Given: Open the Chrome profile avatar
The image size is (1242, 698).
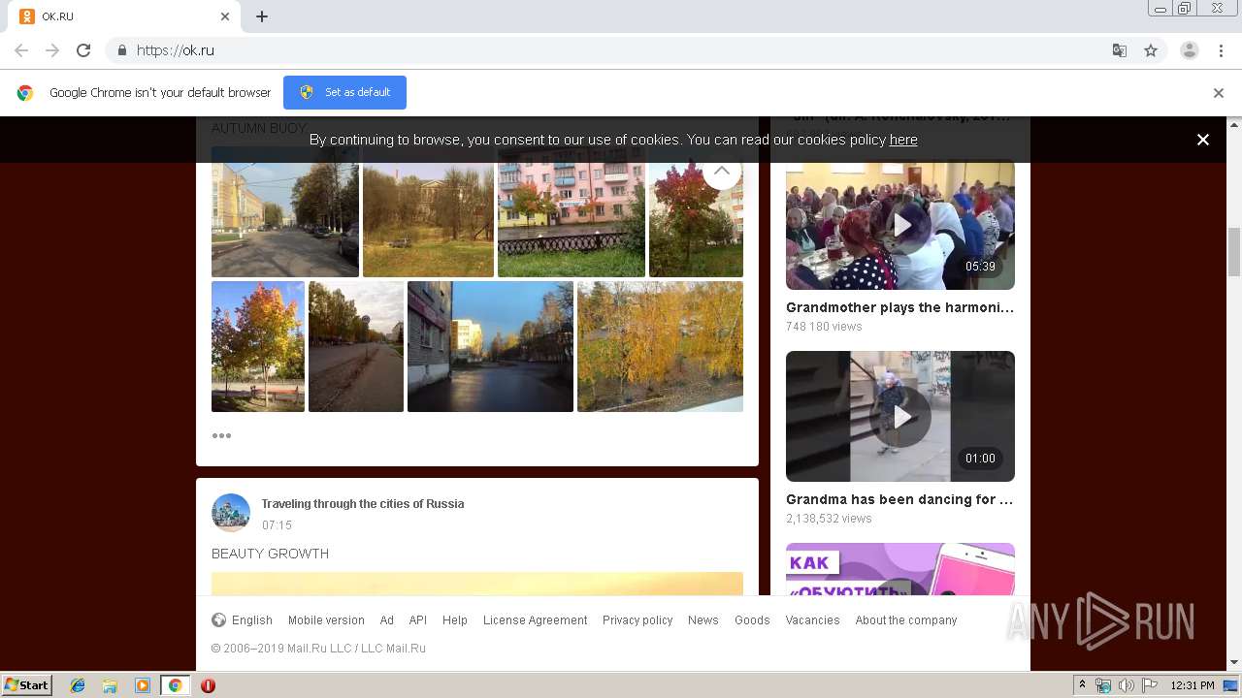Looking at the screenshot, I should (x=1190, y=50).
